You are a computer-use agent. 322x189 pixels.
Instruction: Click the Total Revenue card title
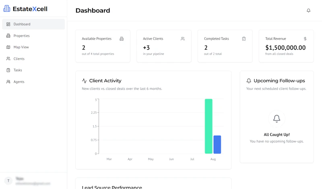(x=276, y=39)
